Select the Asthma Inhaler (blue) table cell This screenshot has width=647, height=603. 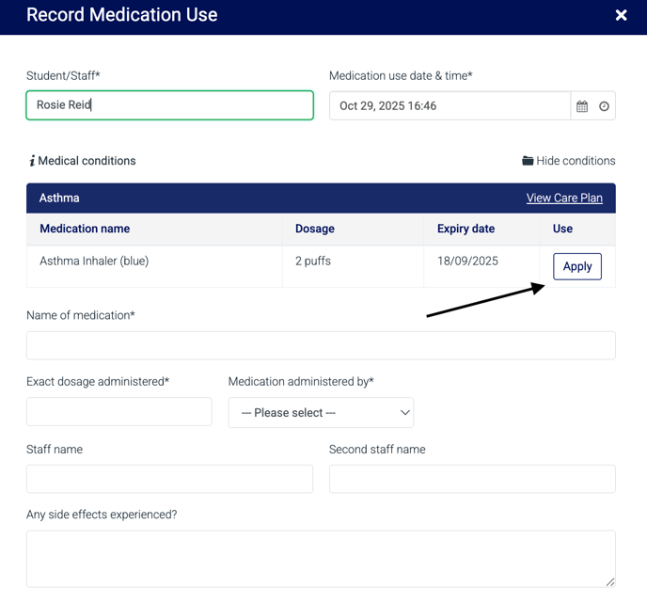tap(94, 262)
